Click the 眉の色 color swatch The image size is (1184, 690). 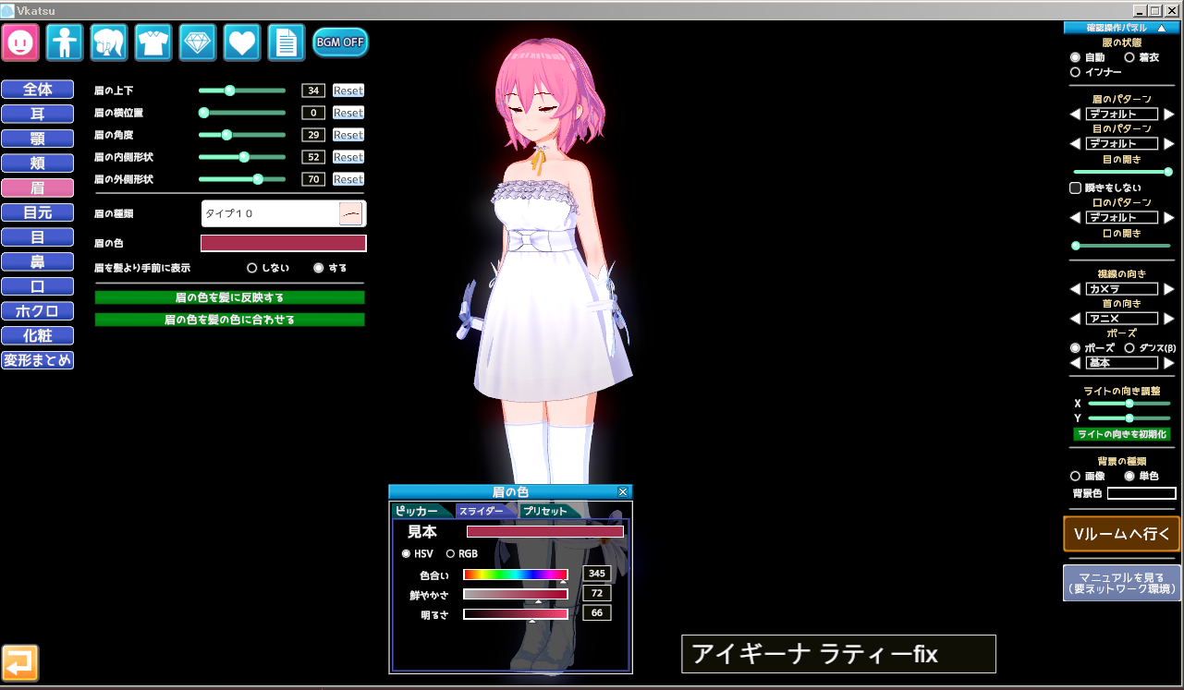tap(284, 243)
